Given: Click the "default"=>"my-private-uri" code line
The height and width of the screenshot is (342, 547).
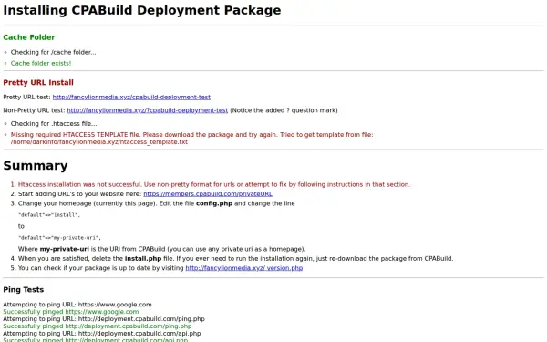Looking at the screenshot, I should pyautogui.click(x=59, y=238).
